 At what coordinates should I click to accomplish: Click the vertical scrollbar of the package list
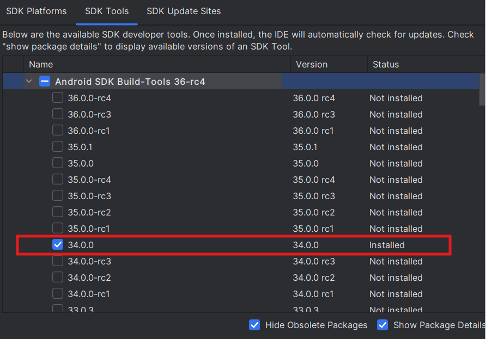(x=482, y=90)
